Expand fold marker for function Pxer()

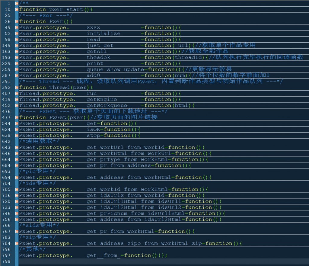point(17,22)
